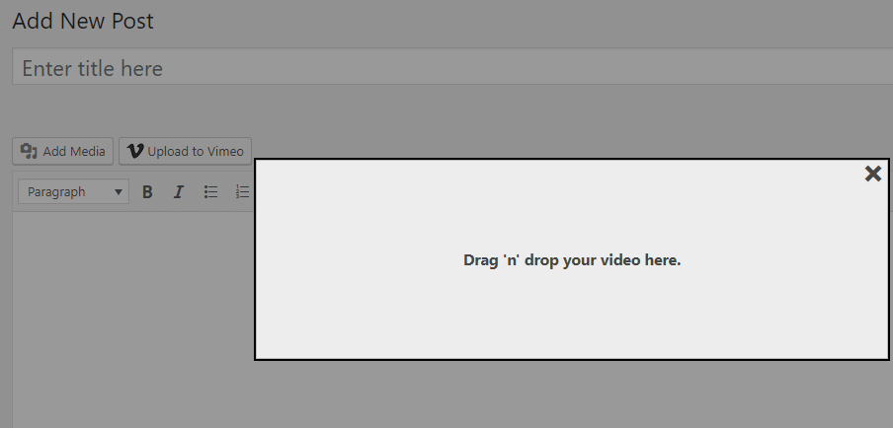Open the Upload to Vimeo dialog
Screen dimensions: 893x428
tap(185, 151)
